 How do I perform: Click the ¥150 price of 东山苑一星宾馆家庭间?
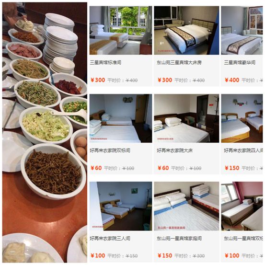pos(165,255)
